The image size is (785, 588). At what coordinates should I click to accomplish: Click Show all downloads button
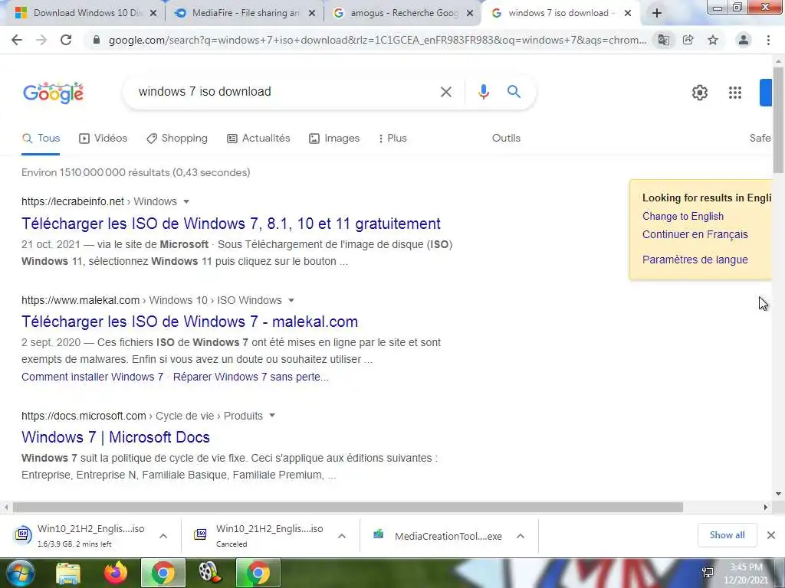point(727,535)
